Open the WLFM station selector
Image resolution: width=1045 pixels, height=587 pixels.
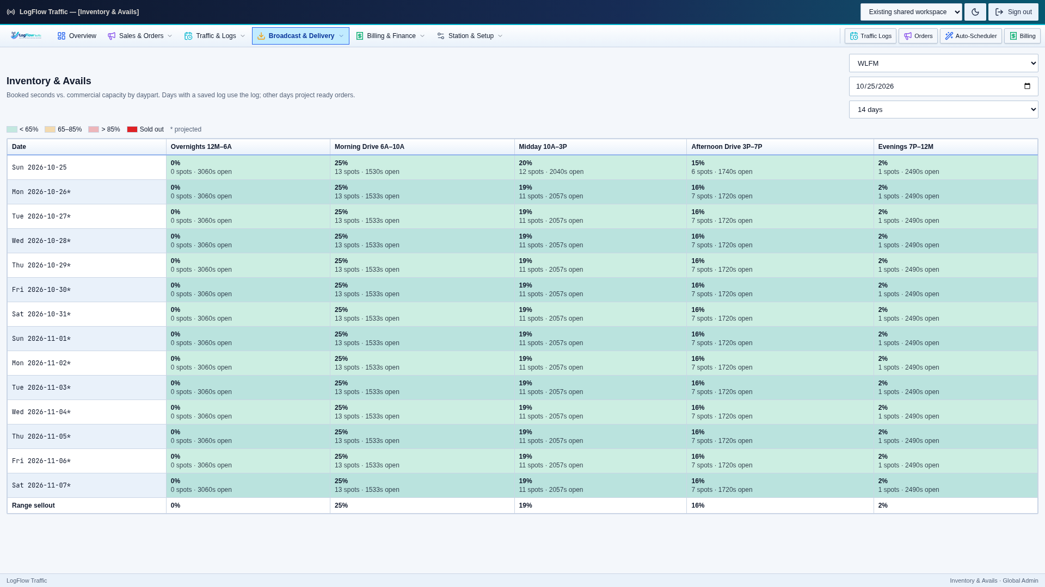944,63
